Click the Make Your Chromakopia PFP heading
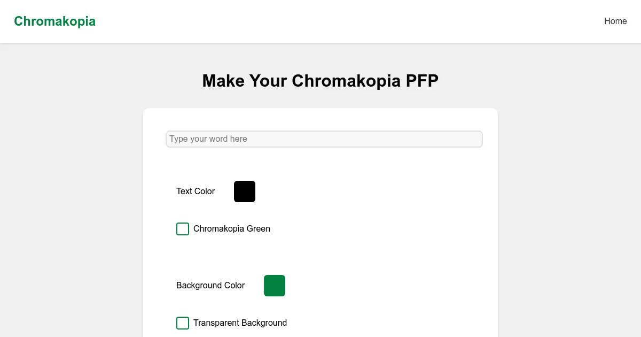This screenshot has height=337, width=641. coord(320,80)
